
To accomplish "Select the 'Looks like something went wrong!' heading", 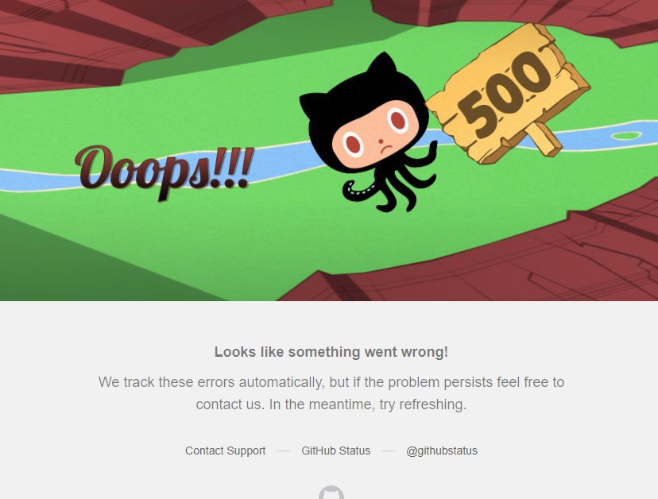I will [x=331, y=352].
